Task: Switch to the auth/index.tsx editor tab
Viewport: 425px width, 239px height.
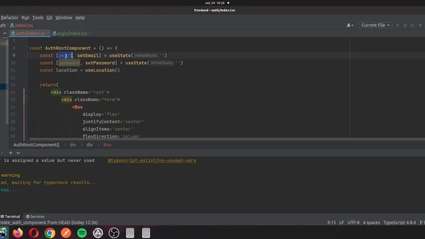Action: (30, 33)
